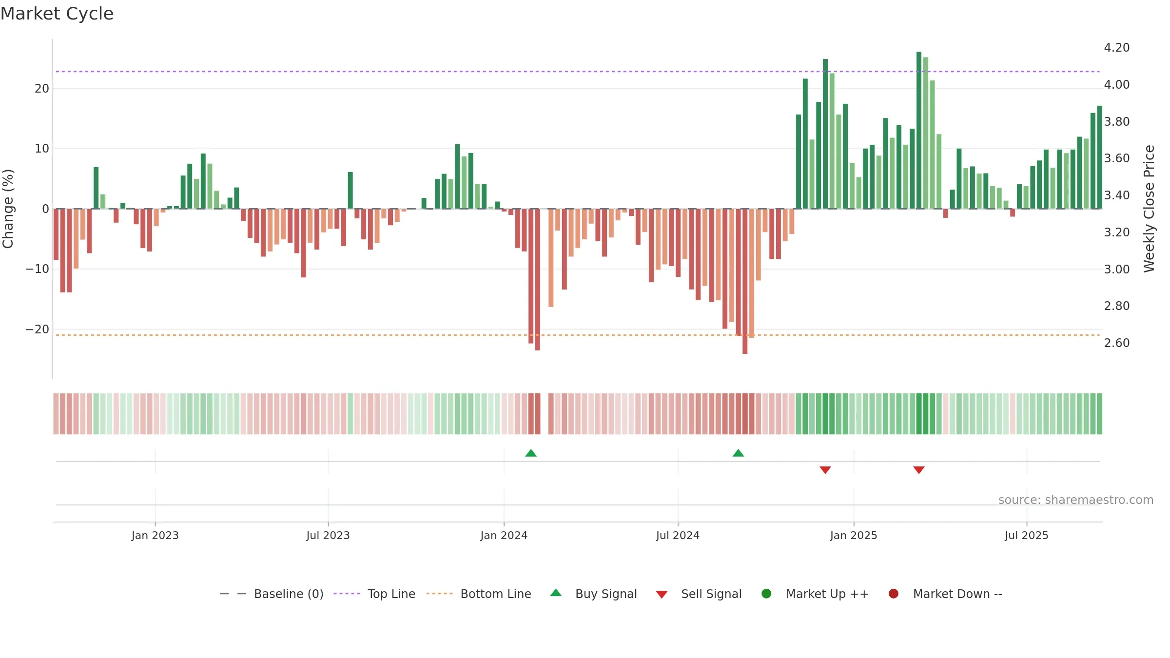This screenshot has height=658, width=1170.
Task: Click the red Sell Signal triangle in legend
Action: tap(662, 595)
